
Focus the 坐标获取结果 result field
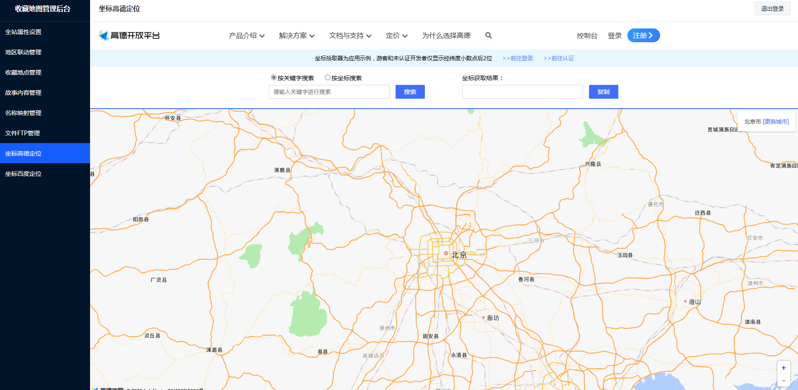tap(522, 92)
